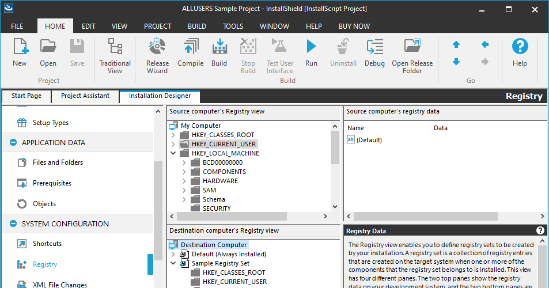The width and height of the screenshot is (549, 288).
Task: Open Release Folder from the ribbon
Action: (x=412, y=56)
